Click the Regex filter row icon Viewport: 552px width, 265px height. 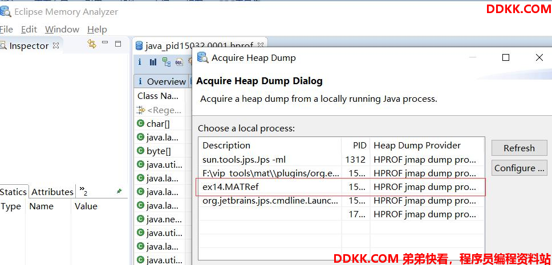click(x=140, y=110)
